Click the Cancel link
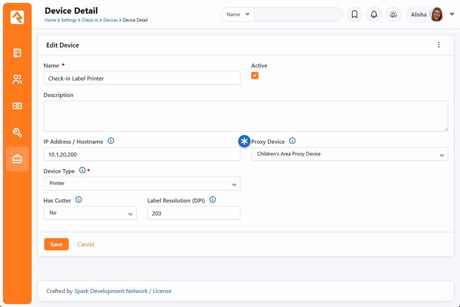The image size is (460, 307). 86,244
